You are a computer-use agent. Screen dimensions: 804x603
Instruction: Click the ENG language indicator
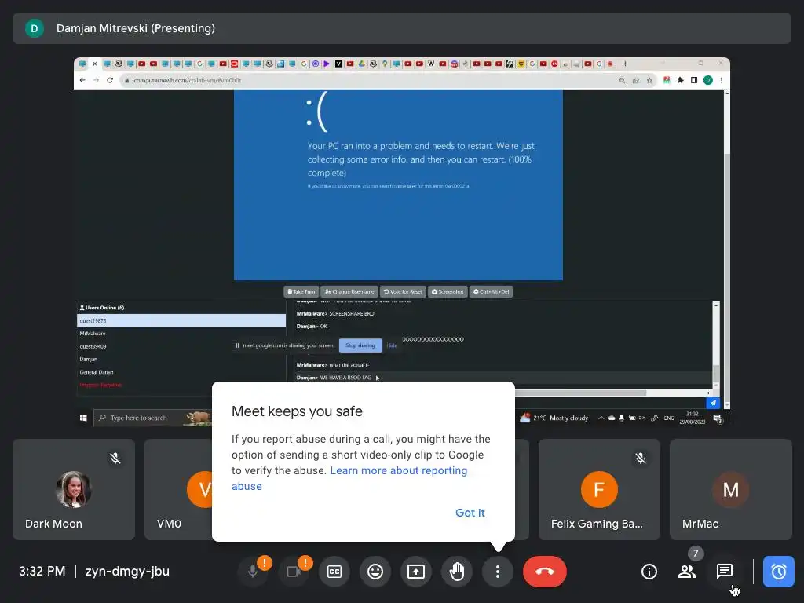[669, 418]
